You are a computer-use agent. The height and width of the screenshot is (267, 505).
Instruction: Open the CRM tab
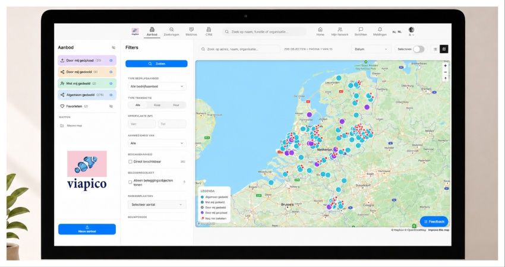[x=209, y=31]
